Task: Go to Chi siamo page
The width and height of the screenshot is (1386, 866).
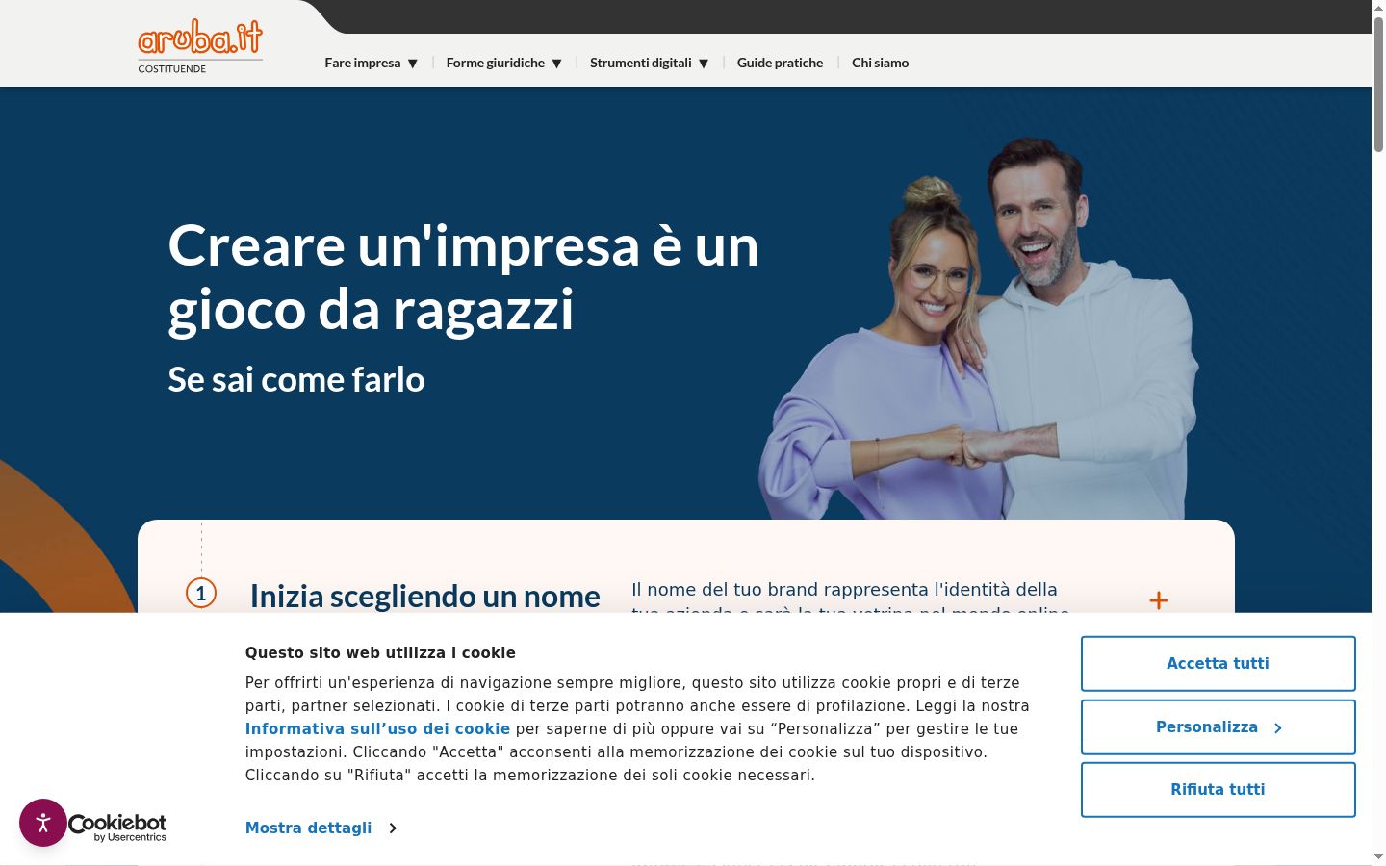Action: [x=880, y=63]
